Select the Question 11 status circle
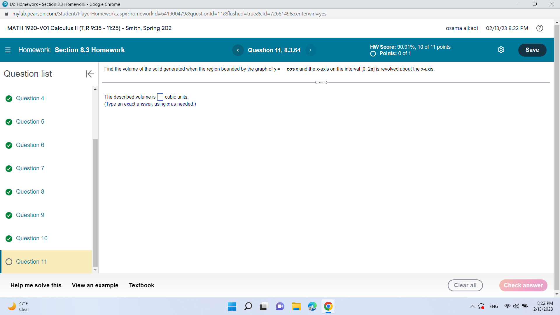The image size is (560, 315). click(x=9, y=262)
